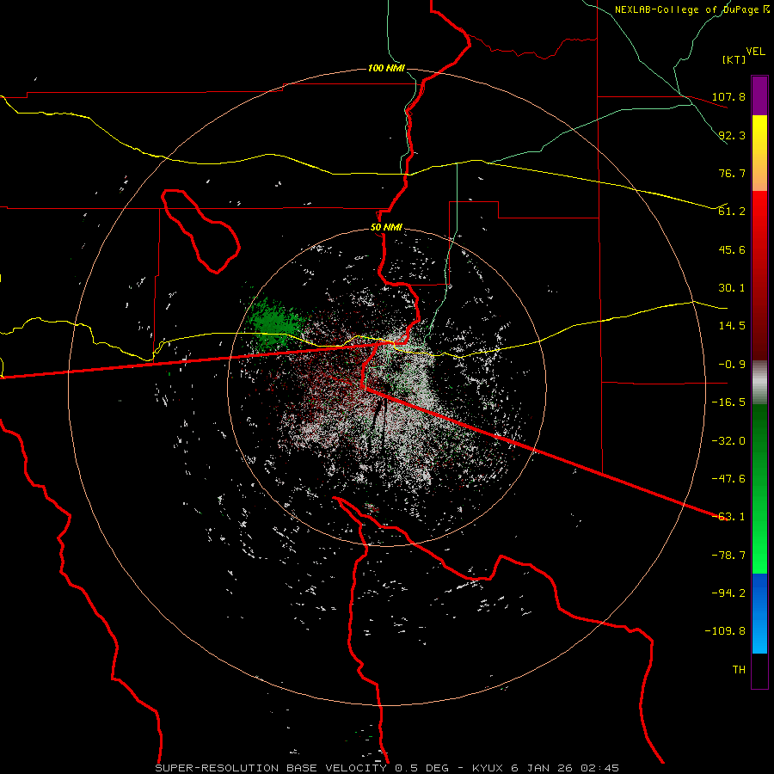This screenshot has height=774, width=774.
Task: Click the VEL legend title
Action: (755, 52)
